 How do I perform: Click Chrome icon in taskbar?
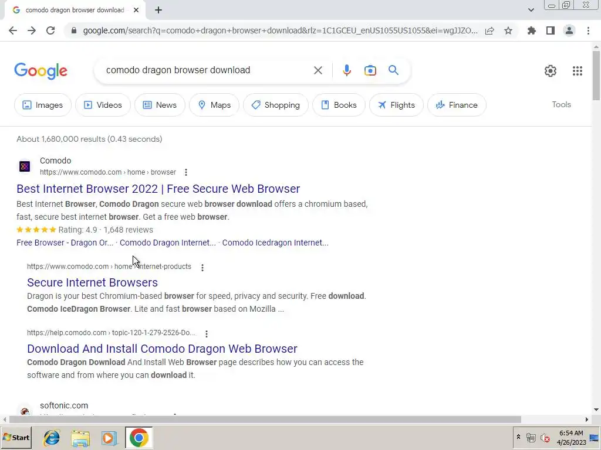tap(139, 437)
